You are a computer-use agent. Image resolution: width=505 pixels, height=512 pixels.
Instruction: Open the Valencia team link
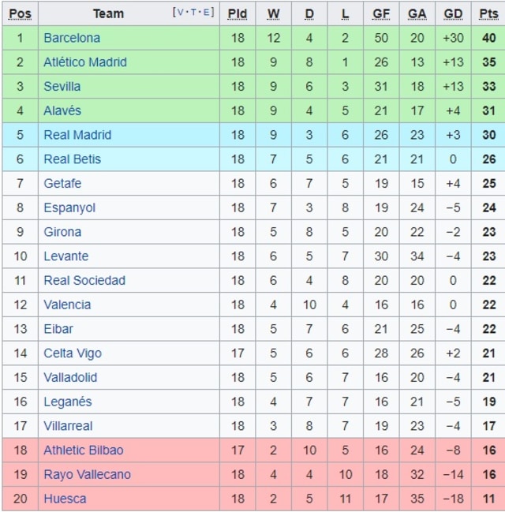(x=67, y=305)
